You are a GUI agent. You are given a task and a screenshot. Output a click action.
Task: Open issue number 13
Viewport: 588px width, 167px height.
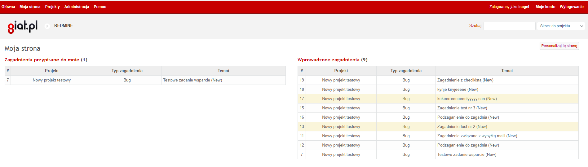pyautogui.click(x=302, y=127)
